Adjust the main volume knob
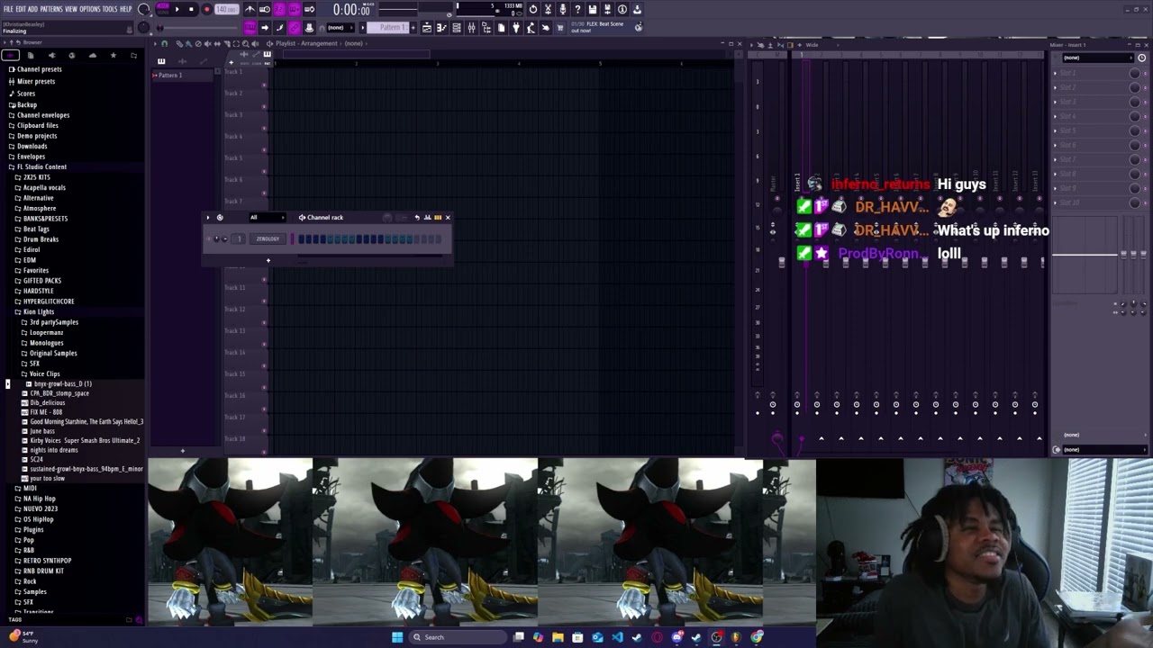1153x648 pixels. coord(144,10)
